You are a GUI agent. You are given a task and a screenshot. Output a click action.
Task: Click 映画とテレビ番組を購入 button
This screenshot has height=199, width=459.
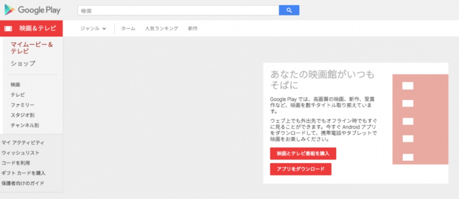point(303,154)
